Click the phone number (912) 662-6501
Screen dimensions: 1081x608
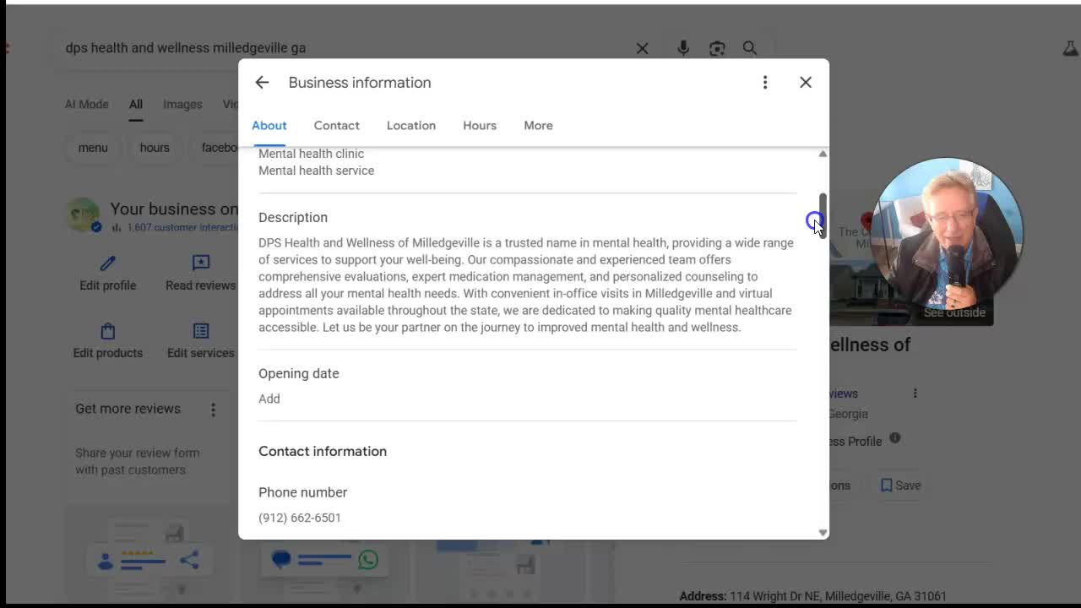300,518
